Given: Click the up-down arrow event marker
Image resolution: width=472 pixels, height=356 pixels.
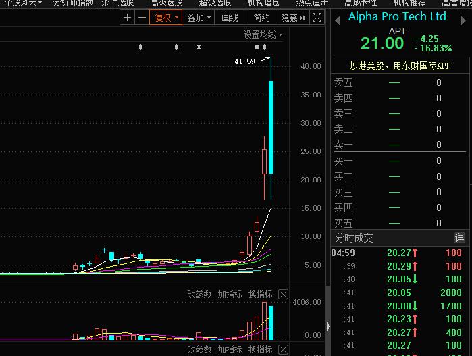Looking at the screenshot, I should 199,47.
